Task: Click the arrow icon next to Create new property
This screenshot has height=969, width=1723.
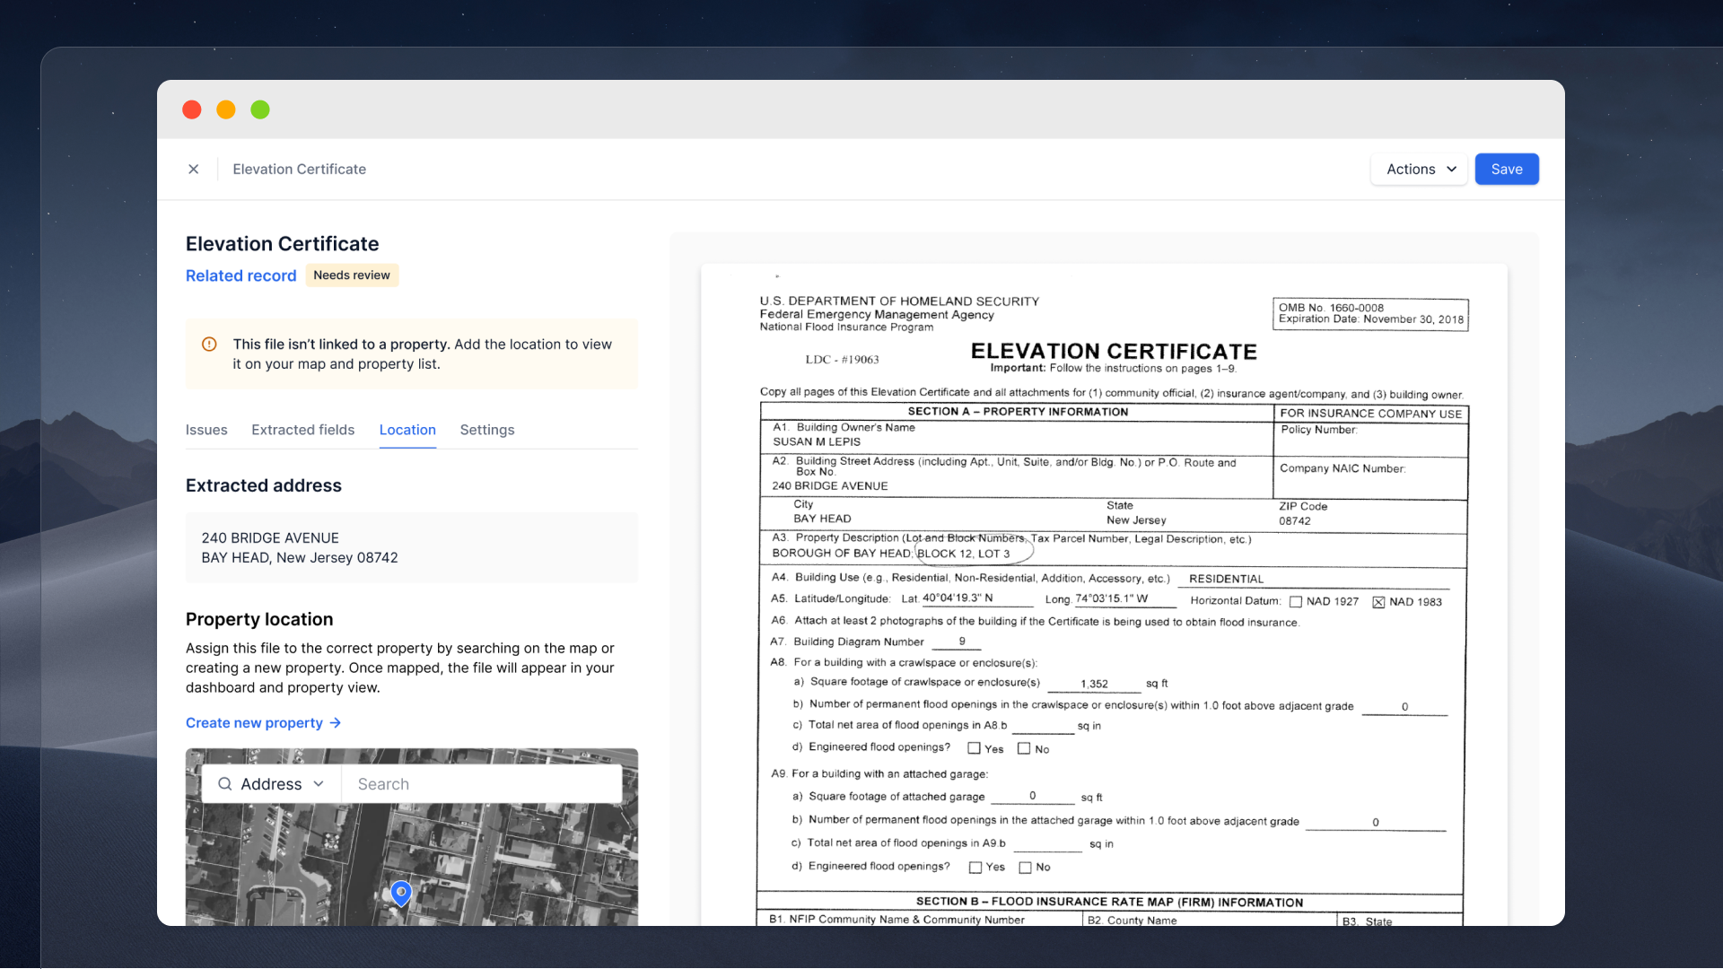Action: (336, 722)
